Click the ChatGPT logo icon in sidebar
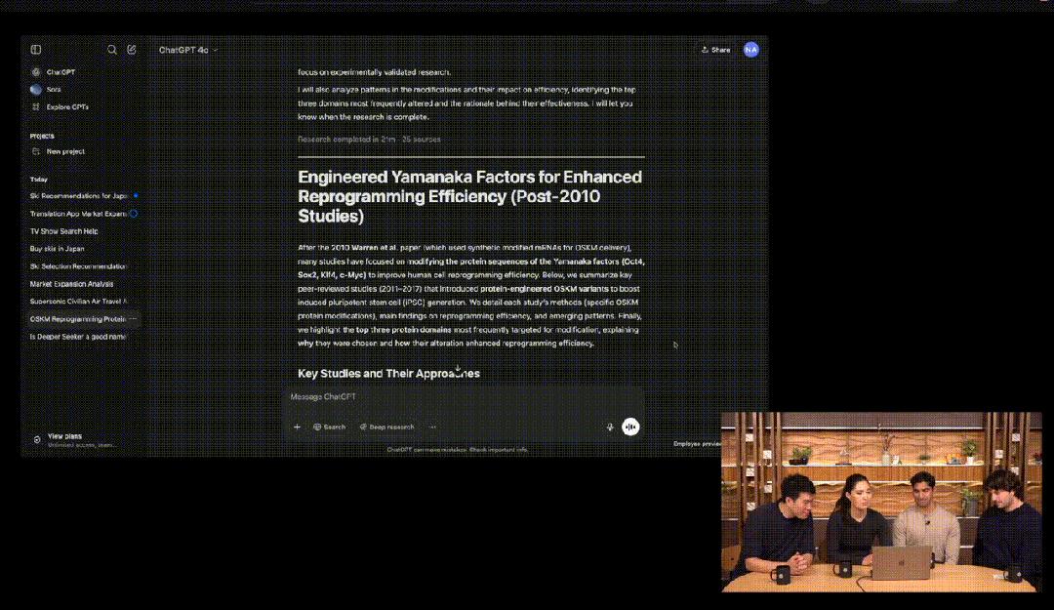The height and width of the screenshot is (610, 1054). click(36, 72)
